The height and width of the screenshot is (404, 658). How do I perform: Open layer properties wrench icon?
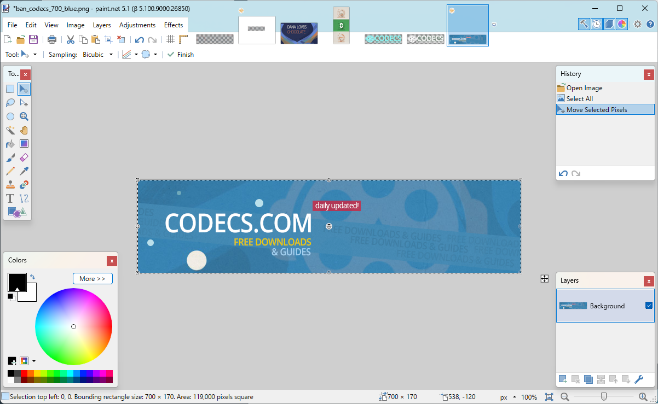click(x=639, y=379)
